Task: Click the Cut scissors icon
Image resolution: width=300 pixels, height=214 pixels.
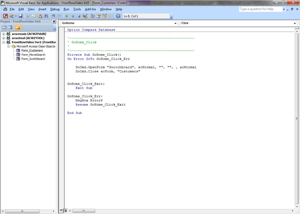Action: 28,16
